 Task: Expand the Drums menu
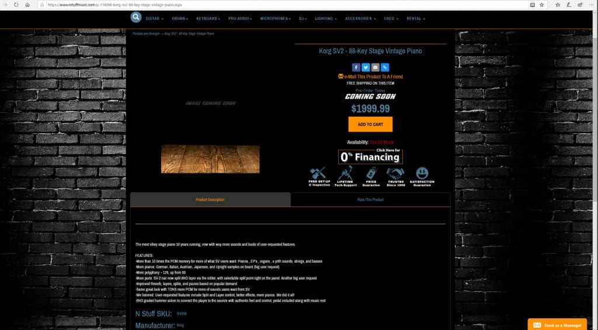(x=180, y=18)
